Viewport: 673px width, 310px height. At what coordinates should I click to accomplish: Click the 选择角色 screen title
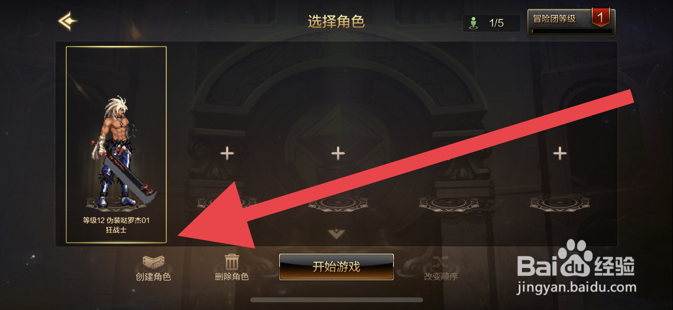[x=336, y=22]
